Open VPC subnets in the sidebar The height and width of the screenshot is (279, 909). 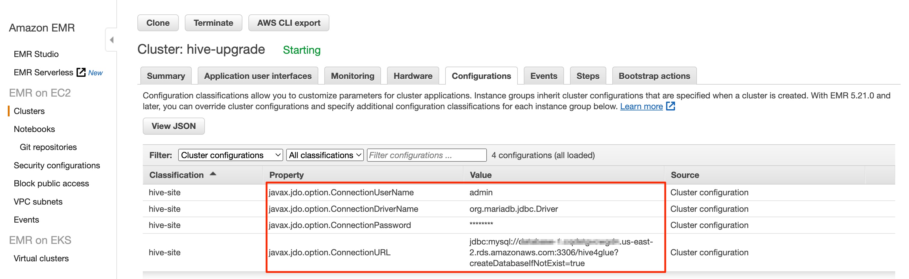(x=38, y=202)
